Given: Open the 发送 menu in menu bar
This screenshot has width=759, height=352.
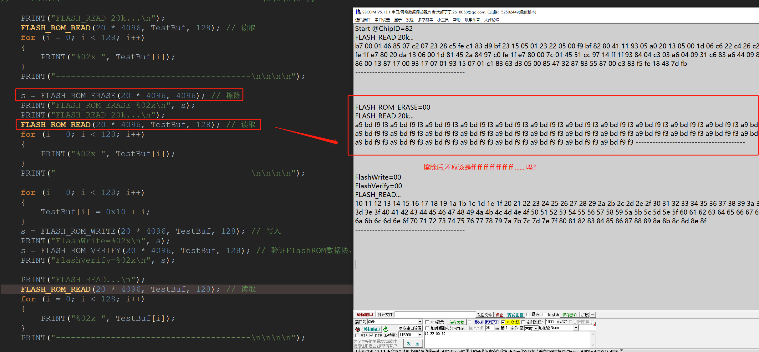Looking at the screenshot, I should point(410,20).
